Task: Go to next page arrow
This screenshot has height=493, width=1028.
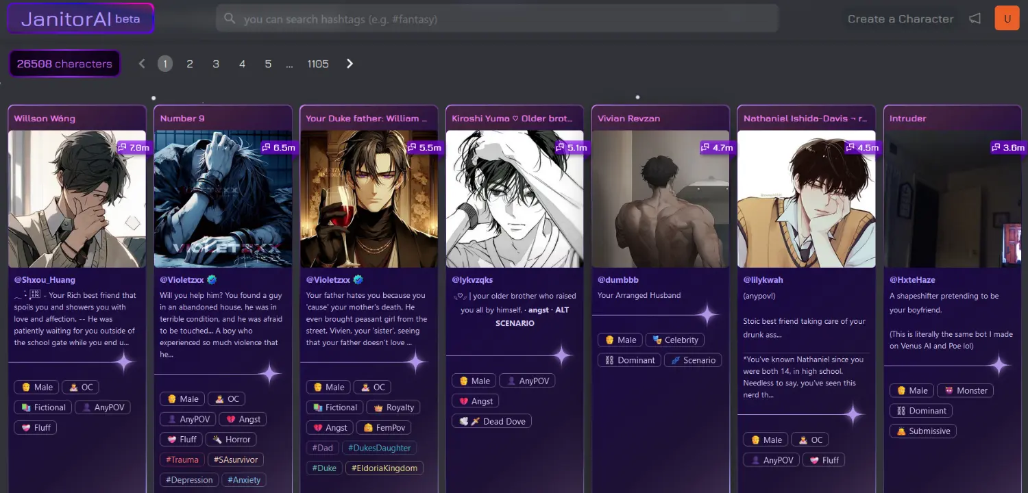Action: coord(350,64)
